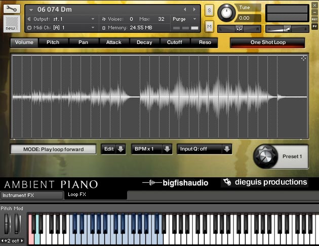
Task: Click the Max voices value 32
Action: point(161,19)
